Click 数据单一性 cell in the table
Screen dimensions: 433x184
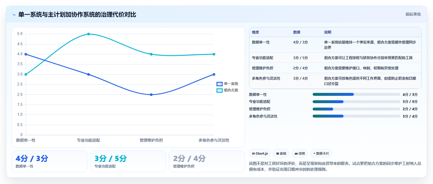coord(261,42)
